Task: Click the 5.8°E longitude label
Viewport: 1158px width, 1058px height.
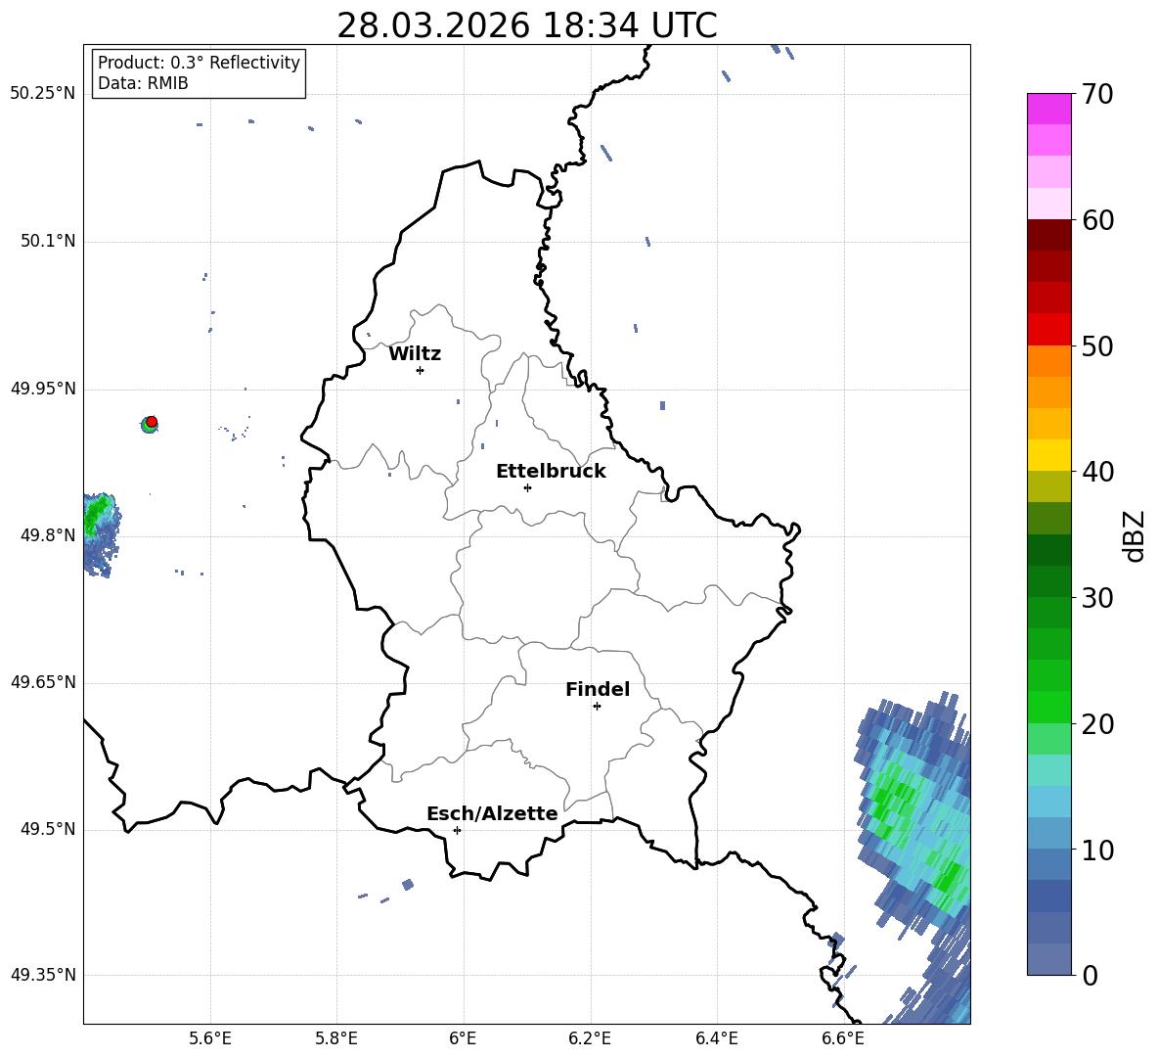Action: click(336, 1039)
